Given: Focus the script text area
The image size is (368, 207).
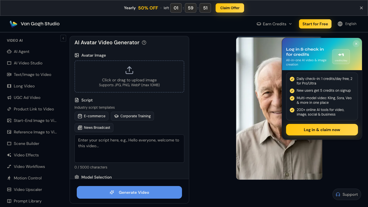Looking at the screenshot, I should tap(129, 149).
